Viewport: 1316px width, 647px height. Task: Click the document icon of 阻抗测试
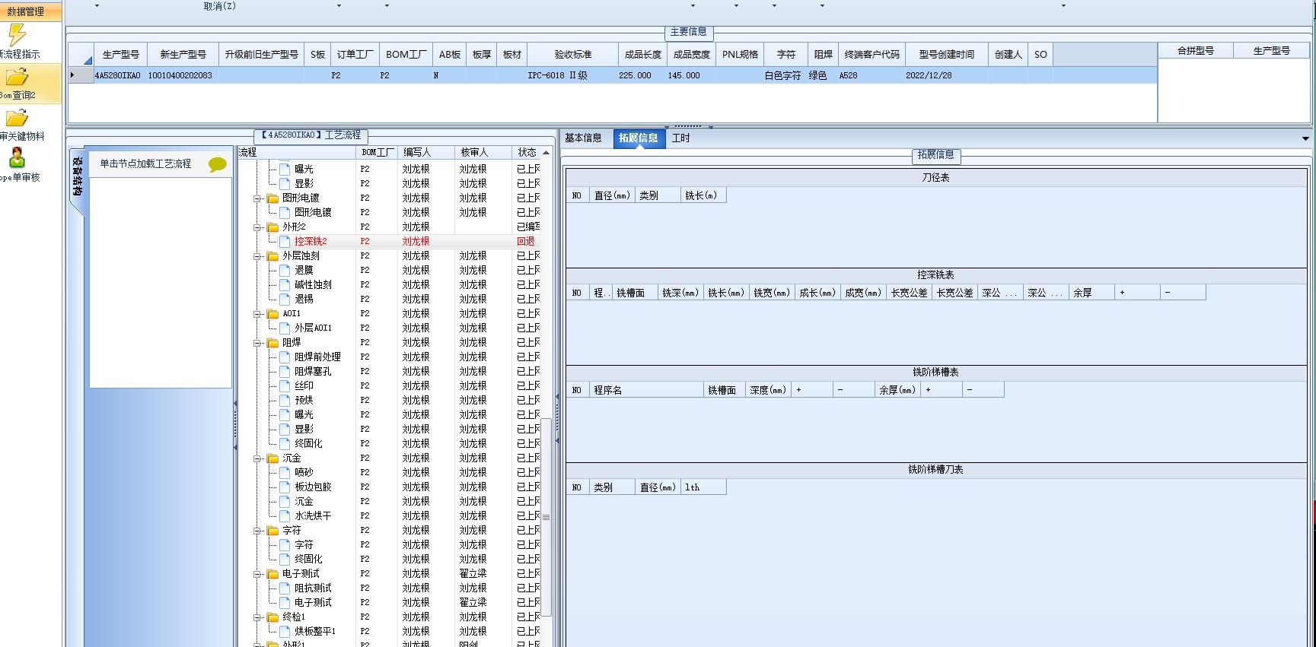pyautogui.click(x=285, y=588)
